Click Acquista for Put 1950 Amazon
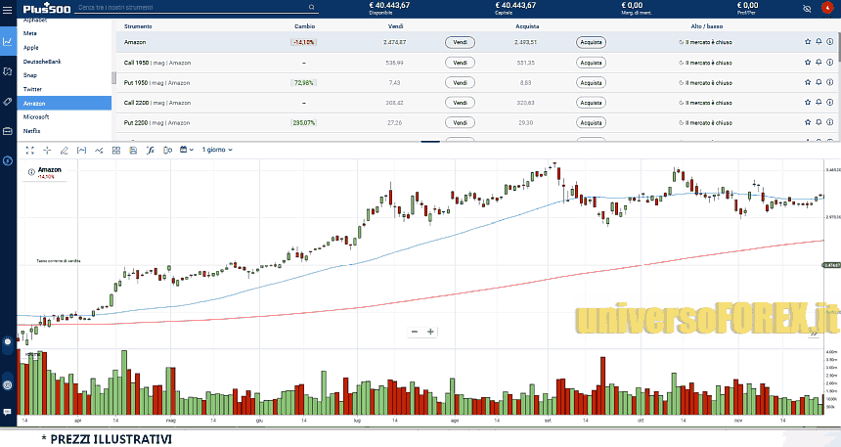Image resolution: width=841 pixels, height=447 pixels. tap(591, 82)
